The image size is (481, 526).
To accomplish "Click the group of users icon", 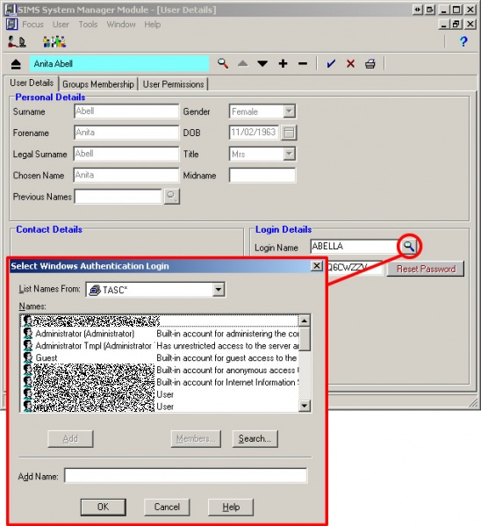I will 54,41.
